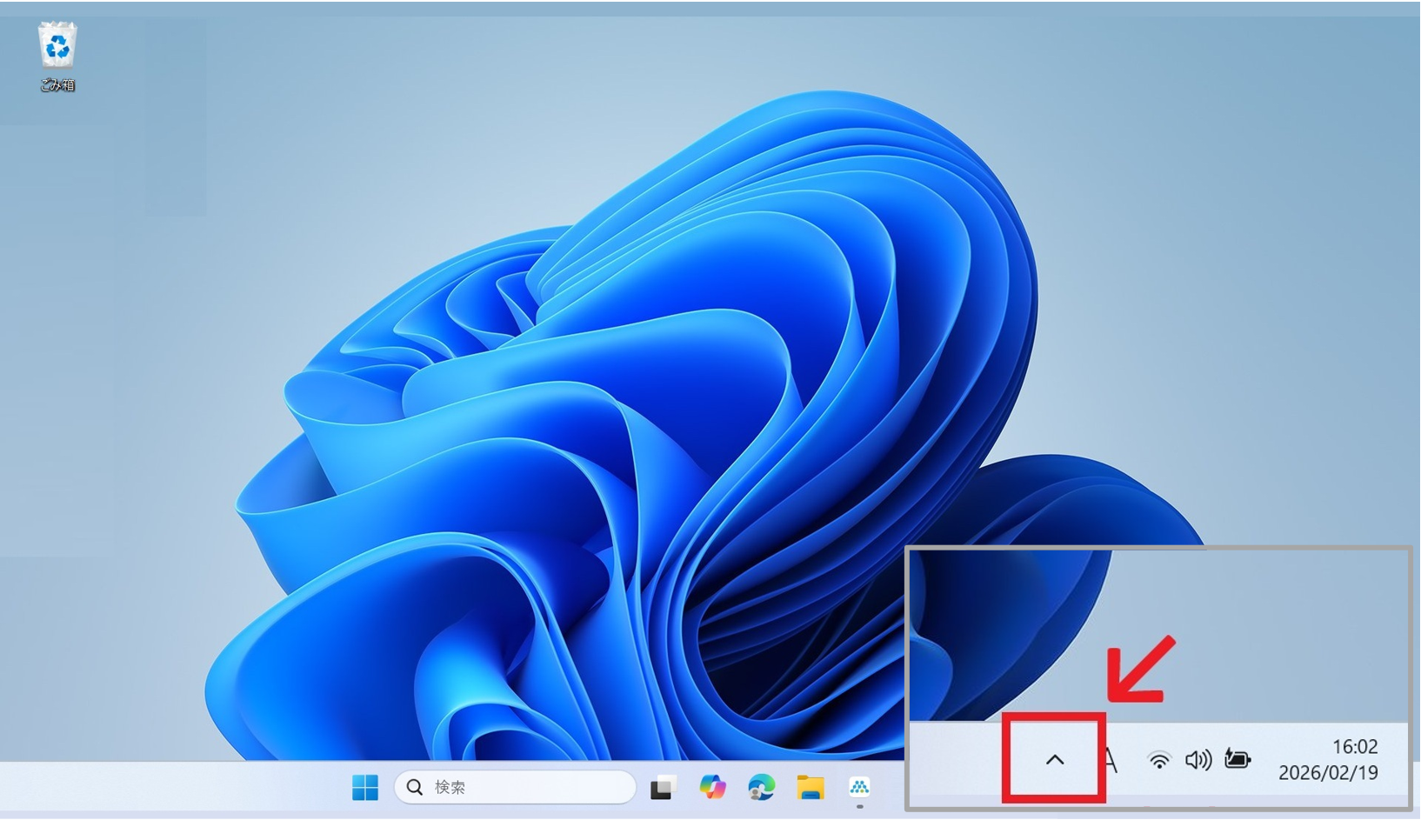This screenshot has width=1421, height=820.
Task: Open Microsoft Edge from the taskbar
Action: pyautogui.click(x=761, y=787)
